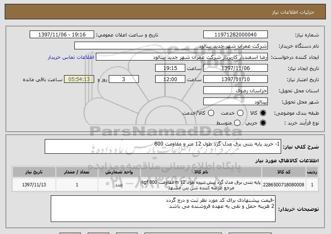Click the unit cell عدد

[x=119, y=185]
